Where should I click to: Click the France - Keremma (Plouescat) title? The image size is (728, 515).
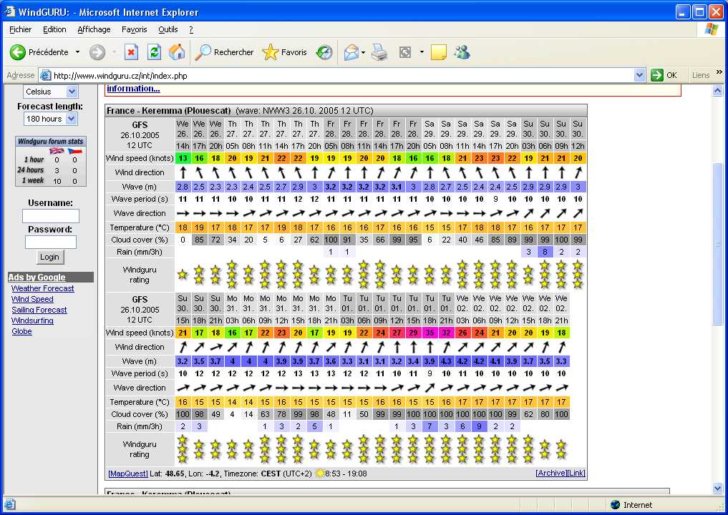pos(168,110)
